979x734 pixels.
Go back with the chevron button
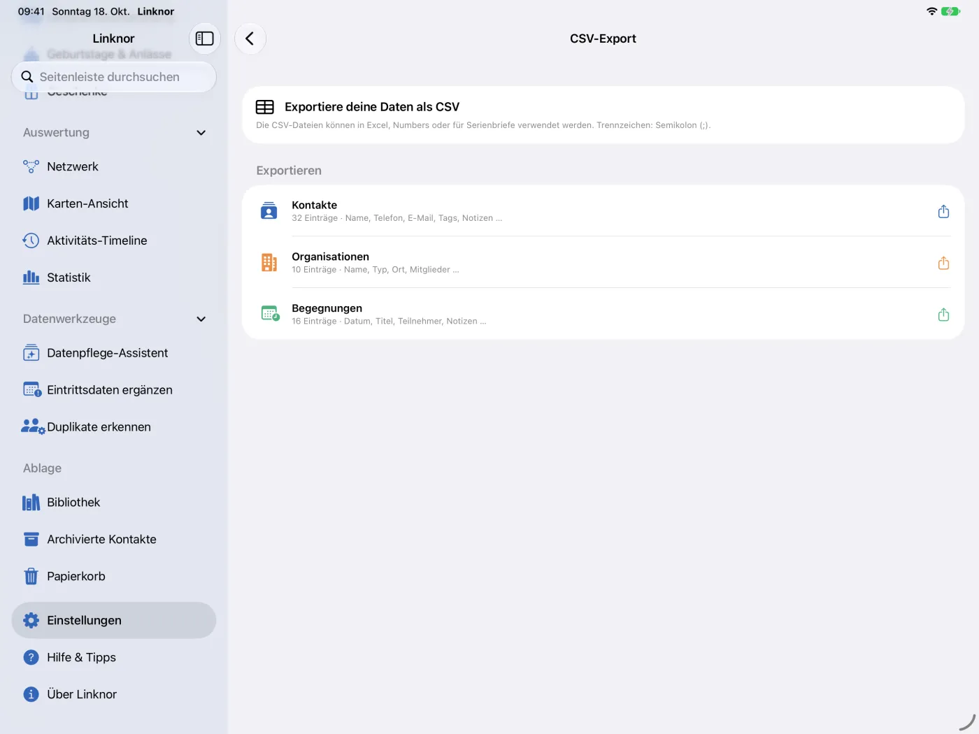click(x=250, y=38)
